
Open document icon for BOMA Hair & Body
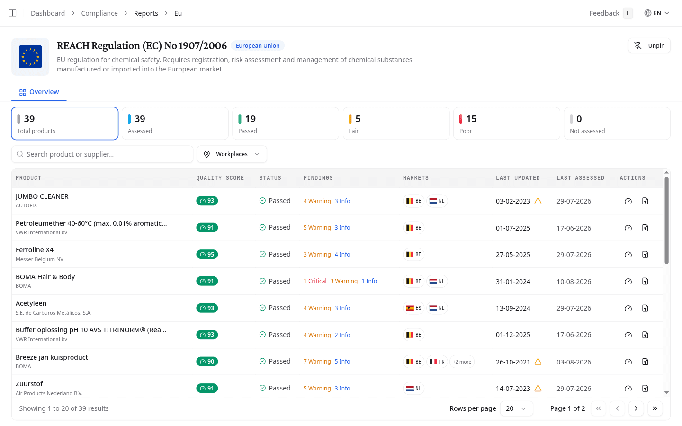(x=645, y=281)
